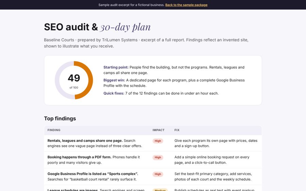
Task: Click the 'Biggest win:' label
Action: coord(114,80)
